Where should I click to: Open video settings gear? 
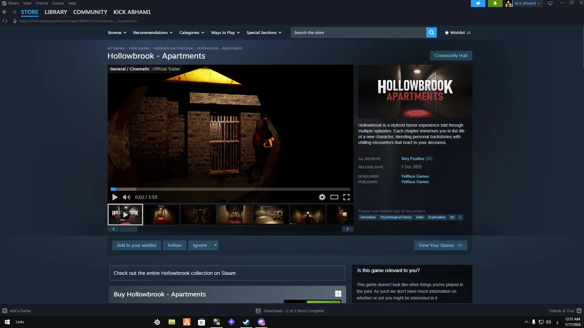tap(322, 197)
